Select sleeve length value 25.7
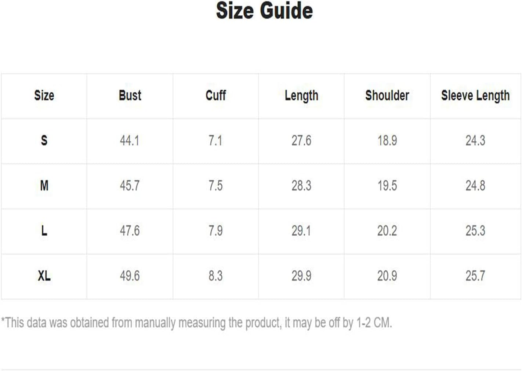 [475, 276]
